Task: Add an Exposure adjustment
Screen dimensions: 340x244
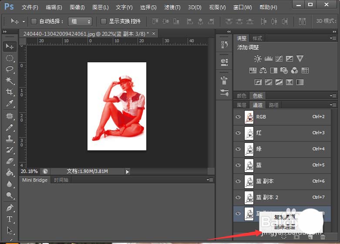Action: click(x=289, y=58)
